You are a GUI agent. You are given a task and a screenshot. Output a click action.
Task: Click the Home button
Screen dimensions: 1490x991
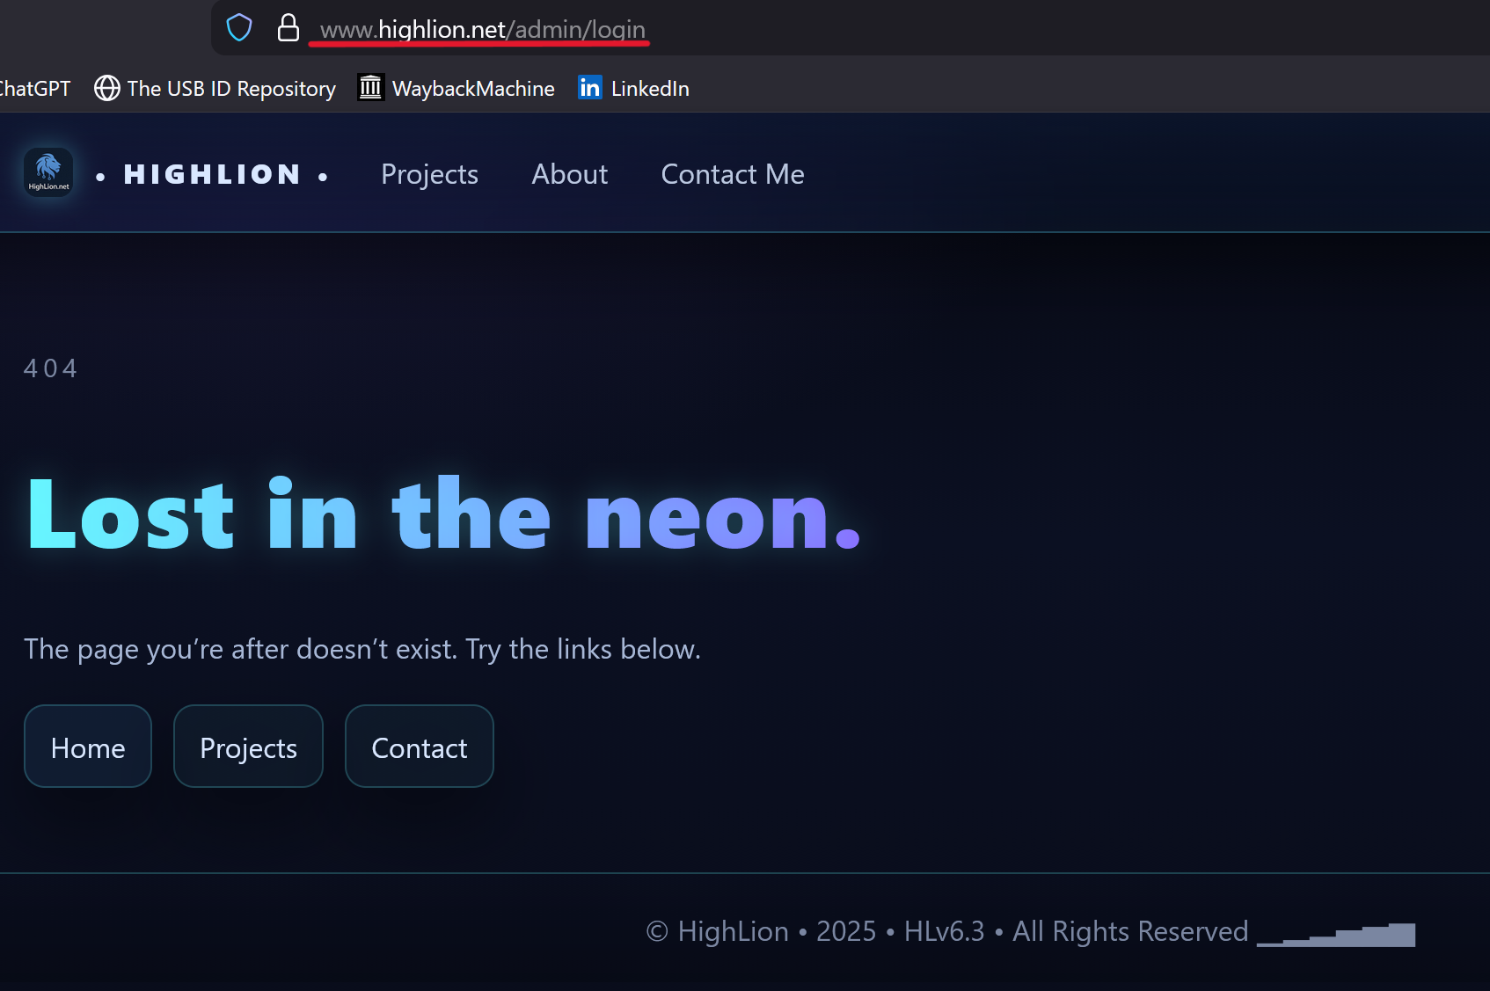[88, 747]
